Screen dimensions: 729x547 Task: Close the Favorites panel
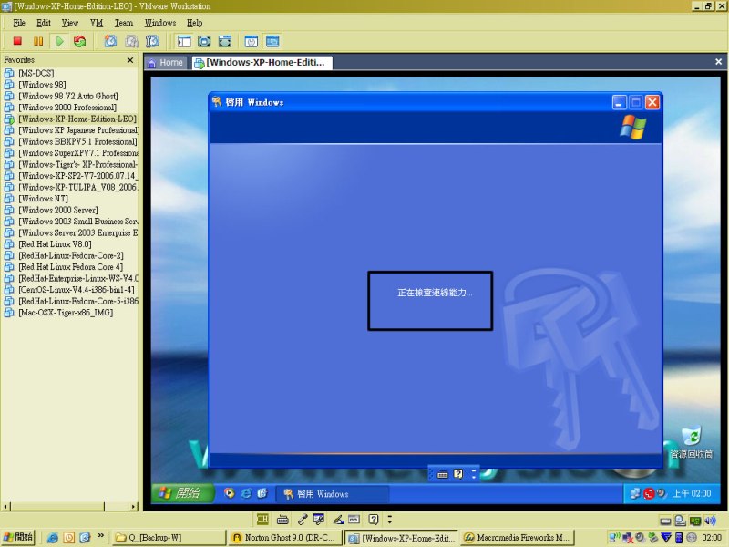coord(130,60)
